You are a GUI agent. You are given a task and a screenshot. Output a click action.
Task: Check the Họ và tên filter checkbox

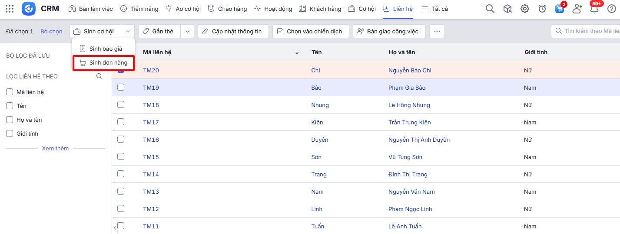coord(10,120)
